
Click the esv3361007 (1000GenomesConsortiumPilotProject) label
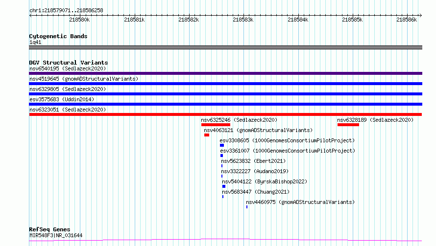288,151
